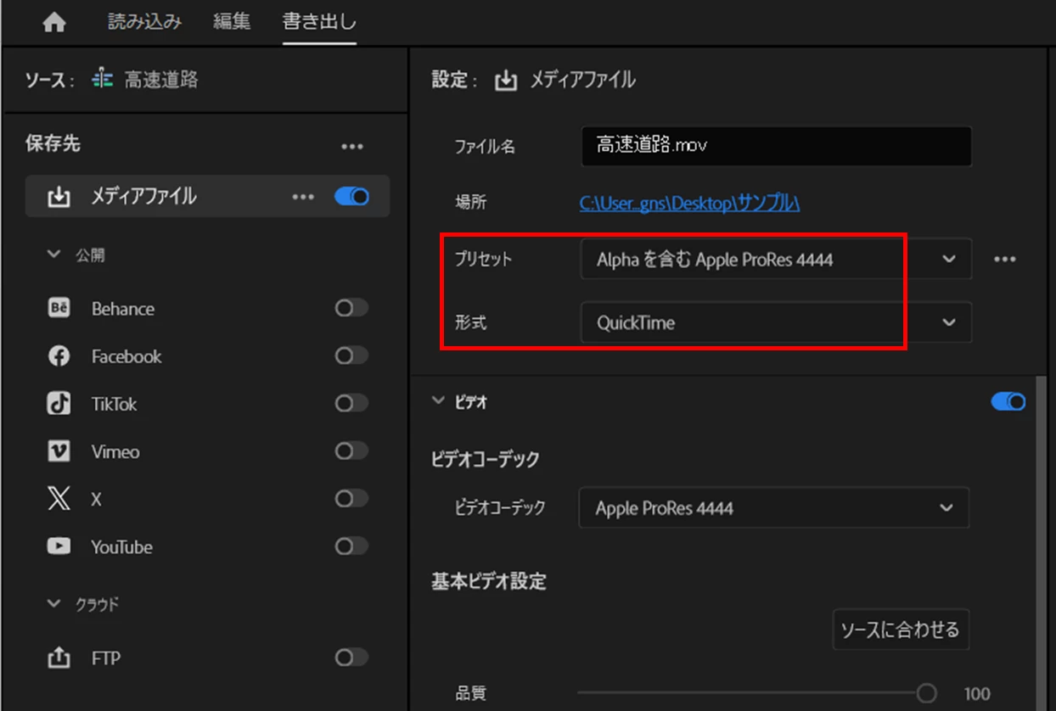Click the X logo icon
1056x711 pixels.
(59, 499)
